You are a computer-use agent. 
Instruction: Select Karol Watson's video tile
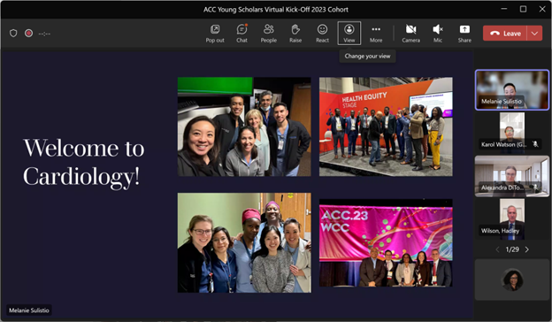512,133
